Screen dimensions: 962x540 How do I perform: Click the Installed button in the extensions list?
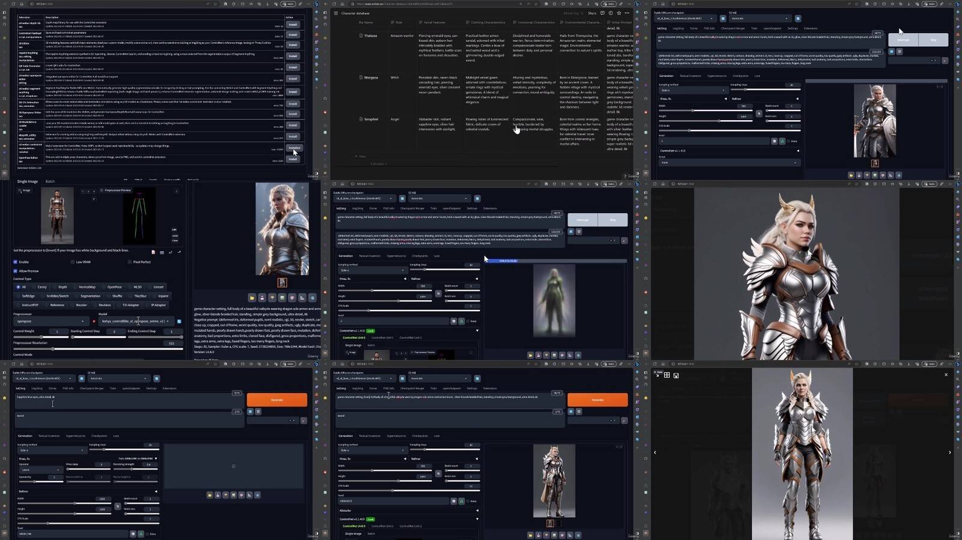(294, 148)
